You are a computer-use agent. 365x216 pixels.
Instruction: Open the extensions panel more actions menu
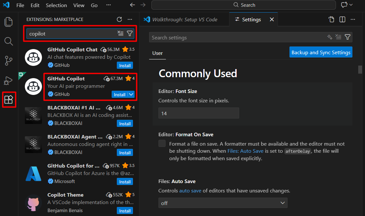tap(130, 19)
